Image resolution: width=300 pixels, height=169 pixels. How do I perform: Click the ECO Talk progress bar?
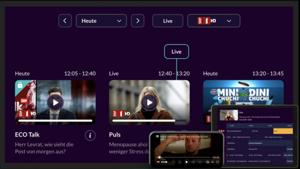click(x=55, y=120)
